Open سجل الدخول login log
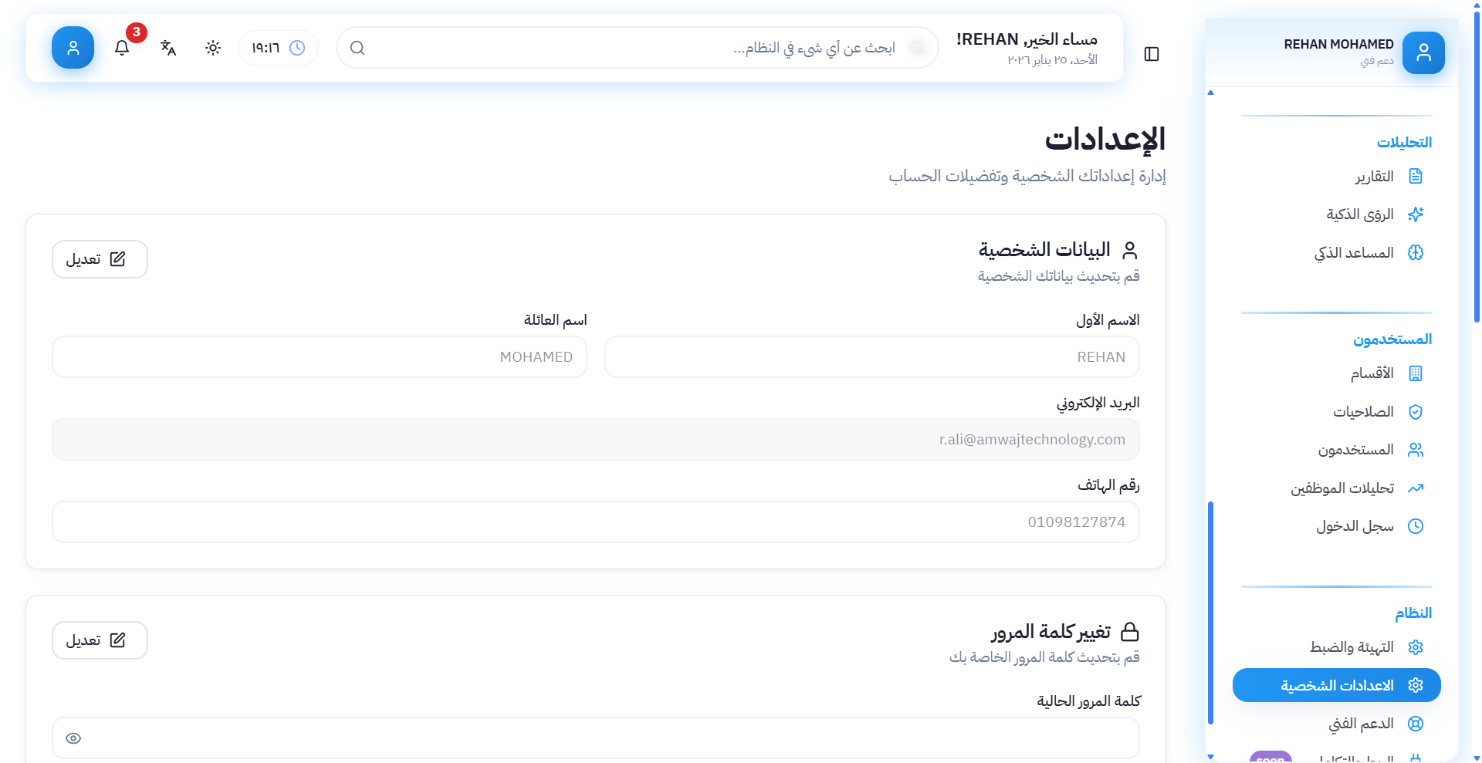This screenshot has height=763, width=1482. (x=1355, y=526)
